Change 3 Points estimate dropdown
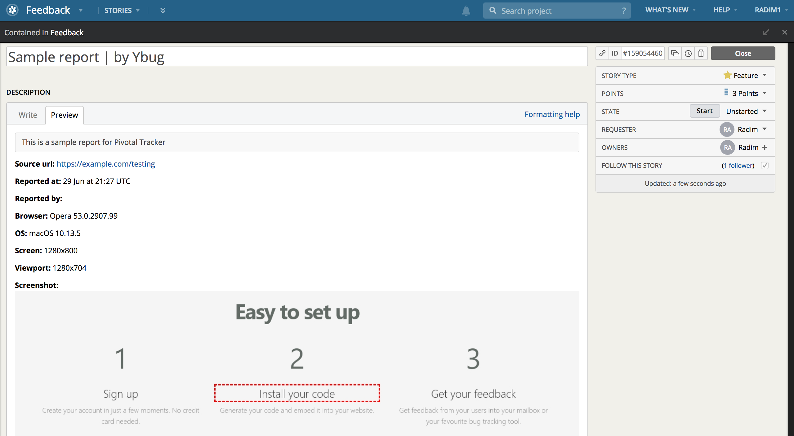This screenshot has width=794, height=436. [x=746, y=94]
